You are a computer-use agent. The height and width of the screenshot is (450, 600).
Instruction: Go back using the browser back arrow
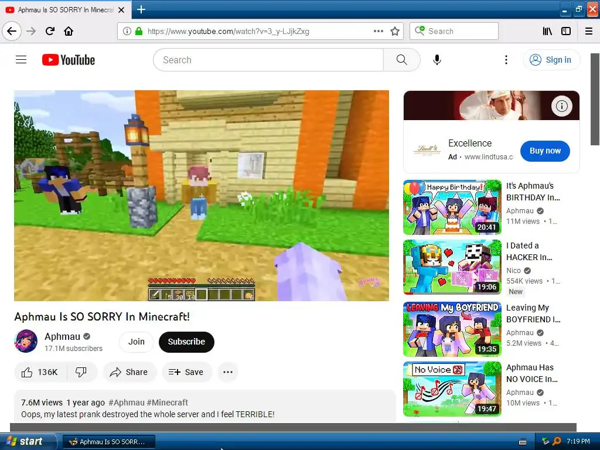click(x=12, y=31)
